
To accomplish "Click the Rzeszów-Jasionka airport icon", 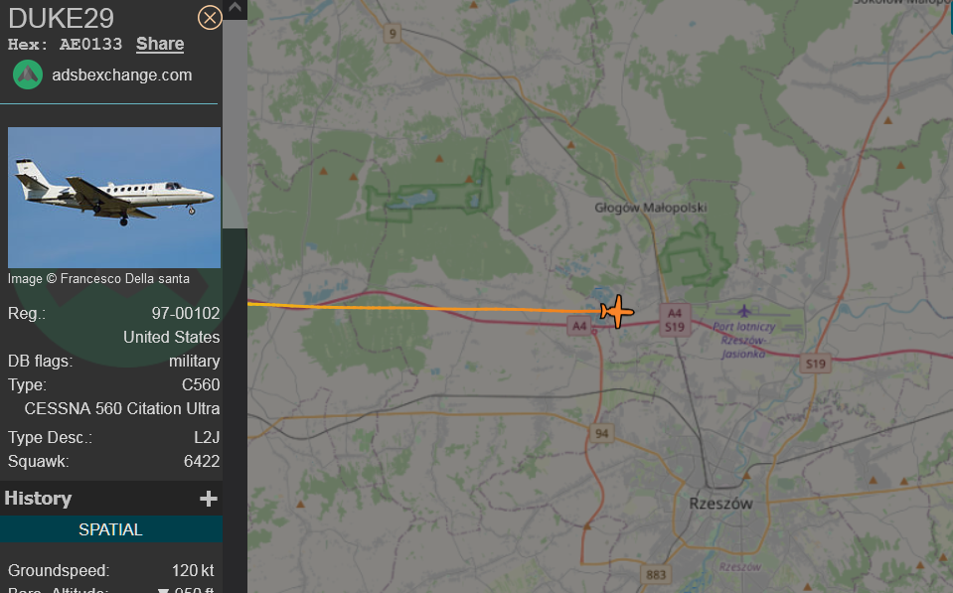I will [x=744, y=312].
